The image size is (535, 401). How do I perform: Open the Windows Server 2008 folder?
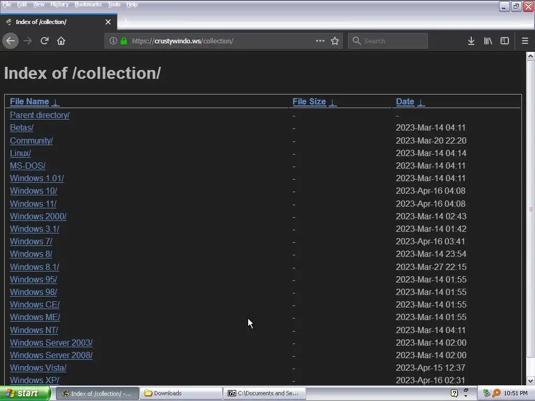[x=51, y=355]
